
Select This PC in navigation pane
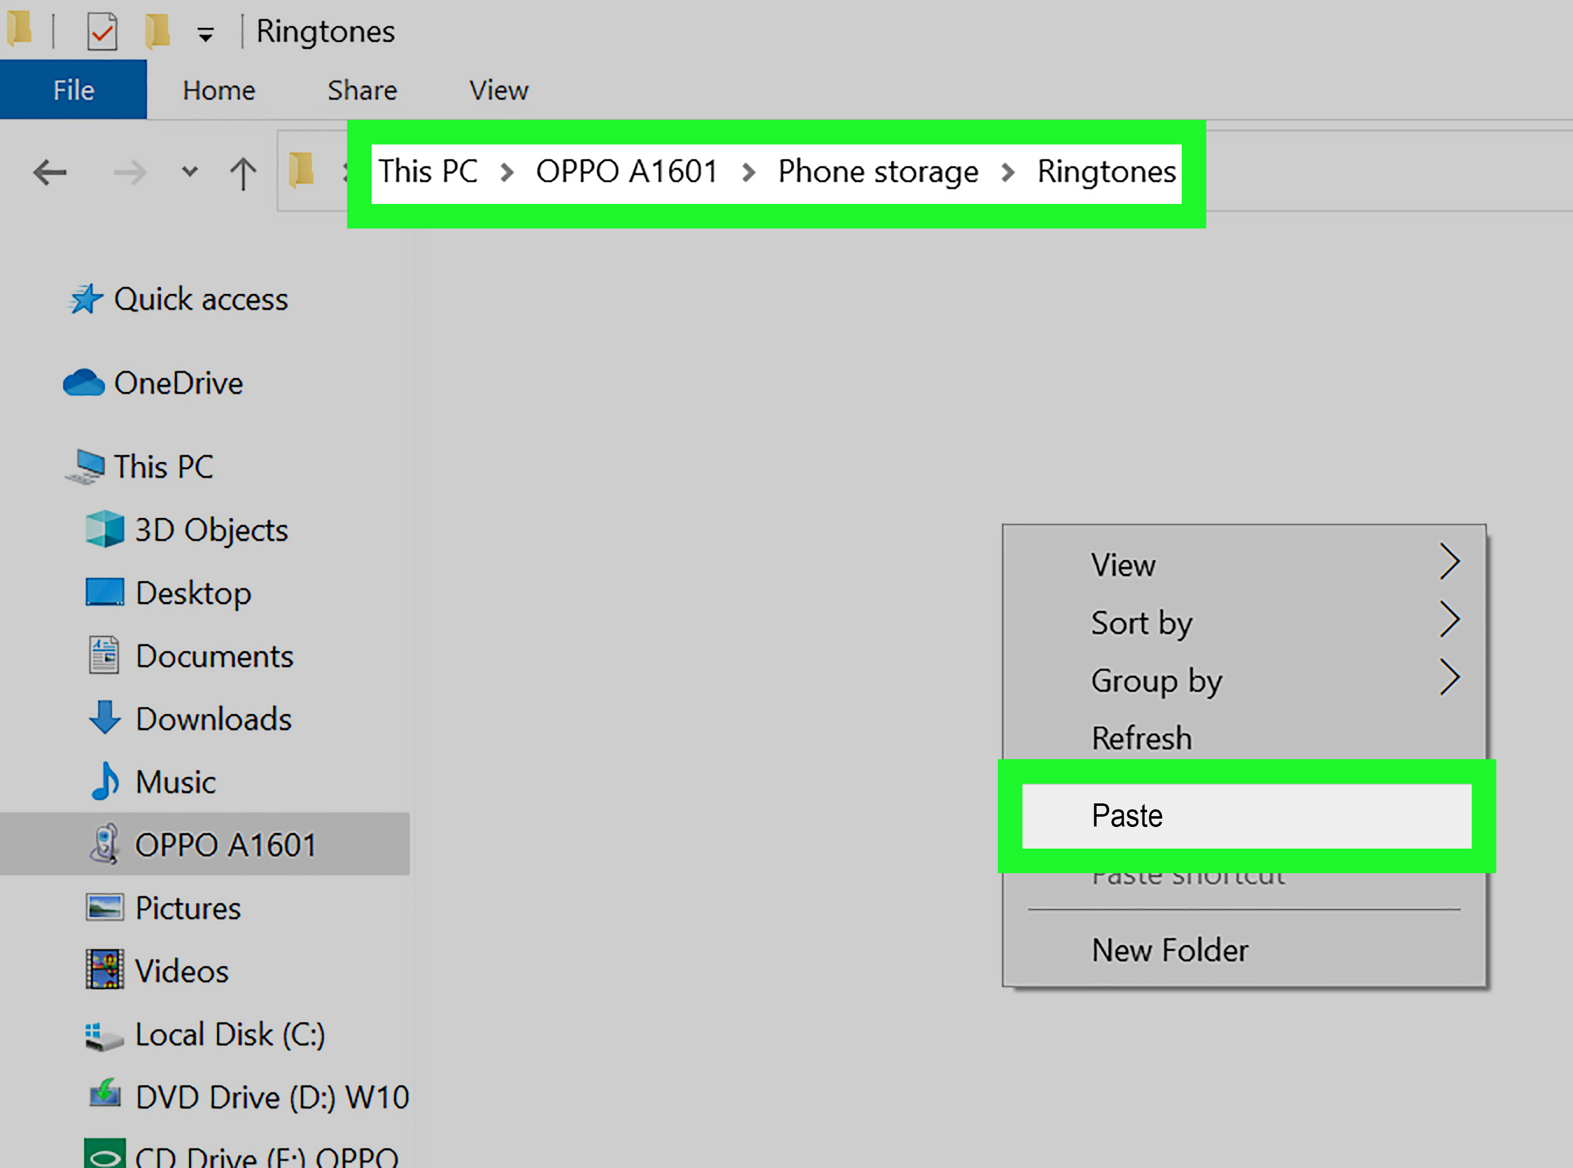(163, 467)
